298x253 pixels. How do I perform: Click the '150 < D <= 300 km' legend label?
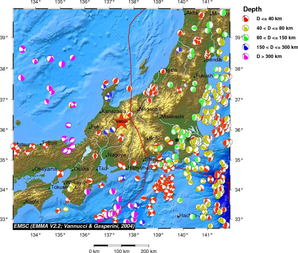tap(277, 47)
